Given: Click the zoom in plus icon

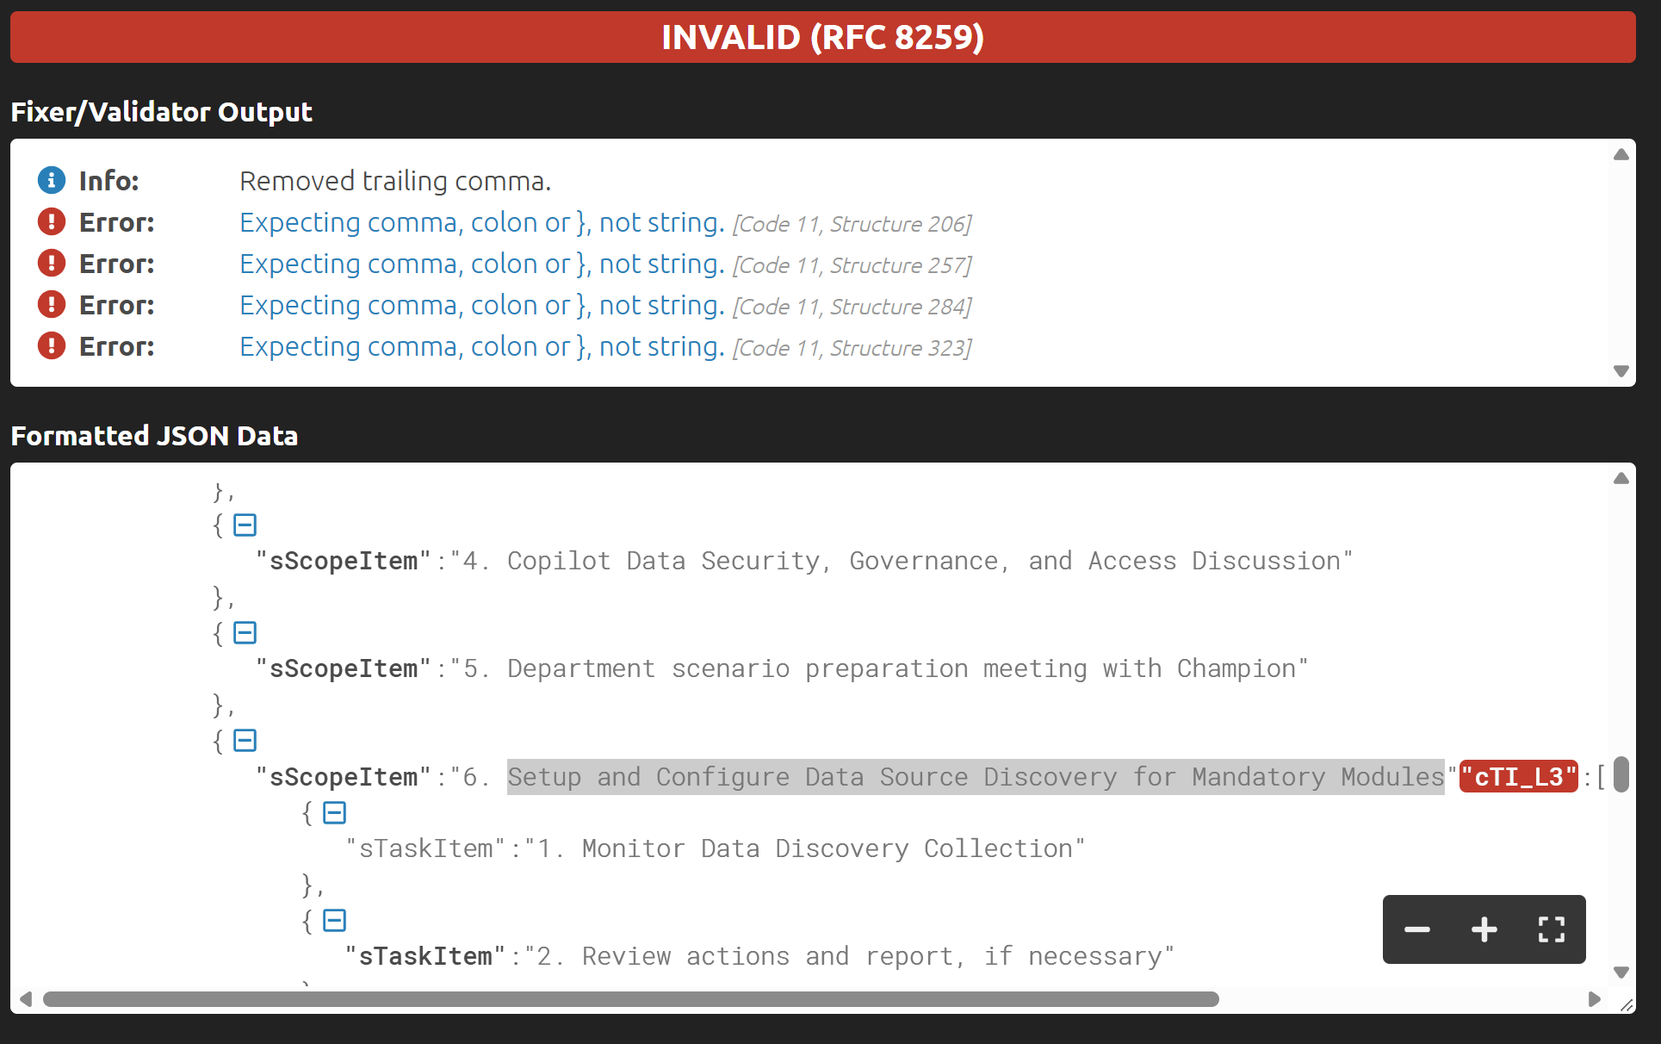Looking at the screenshot, I should point(1484,929).
